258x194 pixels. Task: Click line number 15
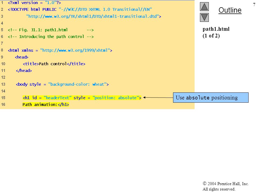tap(3, 98)
